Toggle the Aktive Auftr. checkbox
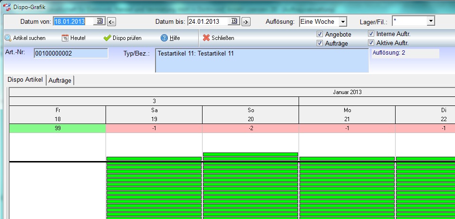 (x=371, y=43)
